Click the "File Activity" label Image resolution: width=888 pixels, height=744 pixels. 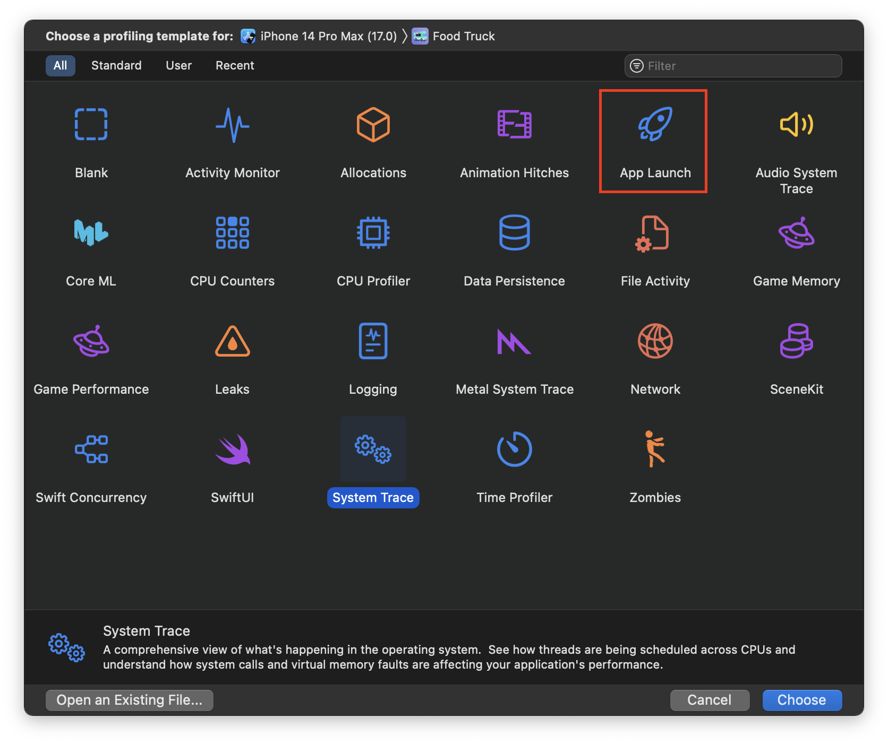(655, 281)
